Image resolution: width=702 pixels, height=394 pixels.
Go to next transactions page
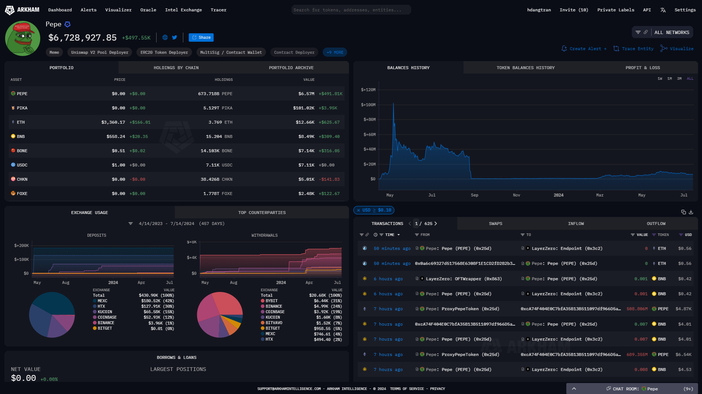click(436, 224)
